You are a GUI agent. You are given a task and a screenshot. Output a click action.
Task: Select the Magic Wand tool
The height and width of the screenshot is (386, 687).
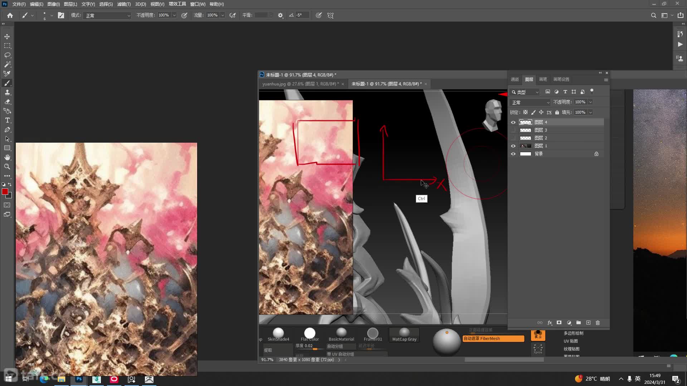(x=7, y=64)
